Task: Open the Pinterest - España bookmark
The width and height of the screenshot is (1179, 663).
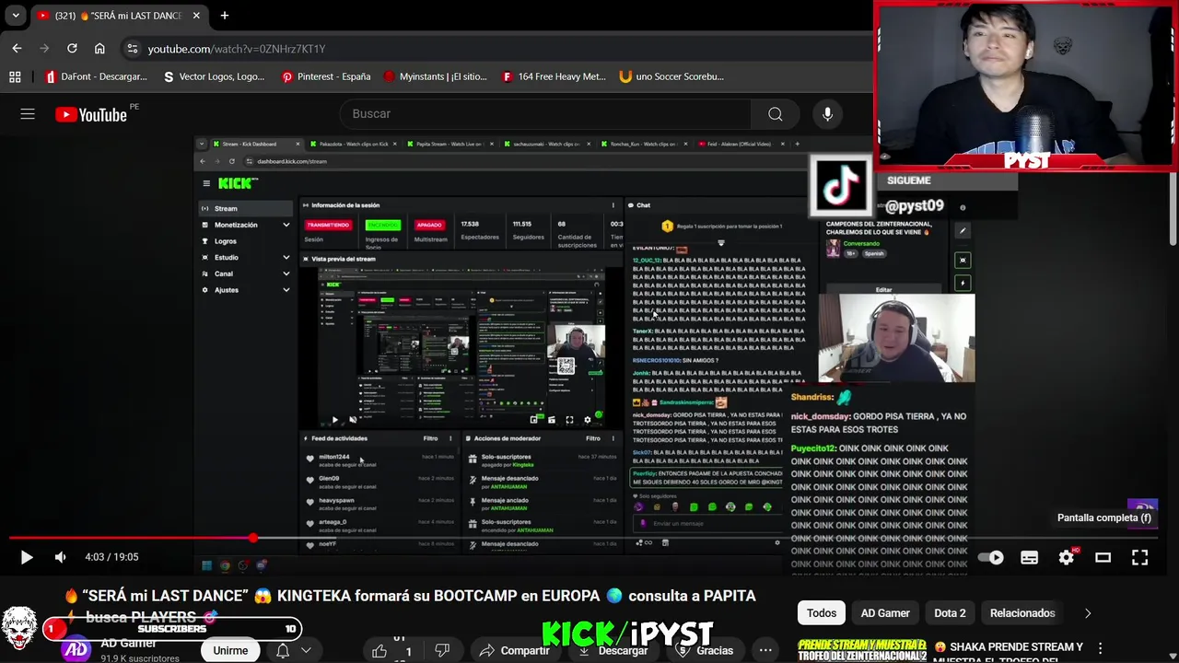Action: (x=326, y=76)
